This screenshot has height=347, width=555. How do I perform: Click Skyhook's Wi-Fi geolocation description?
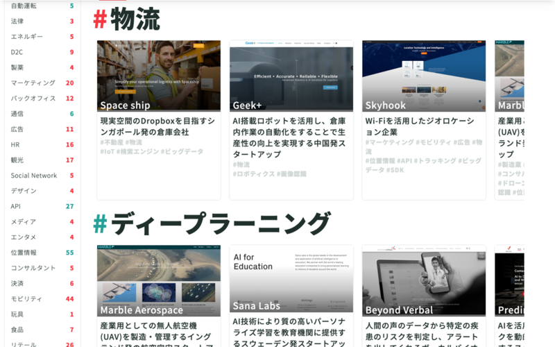(420, 126)
